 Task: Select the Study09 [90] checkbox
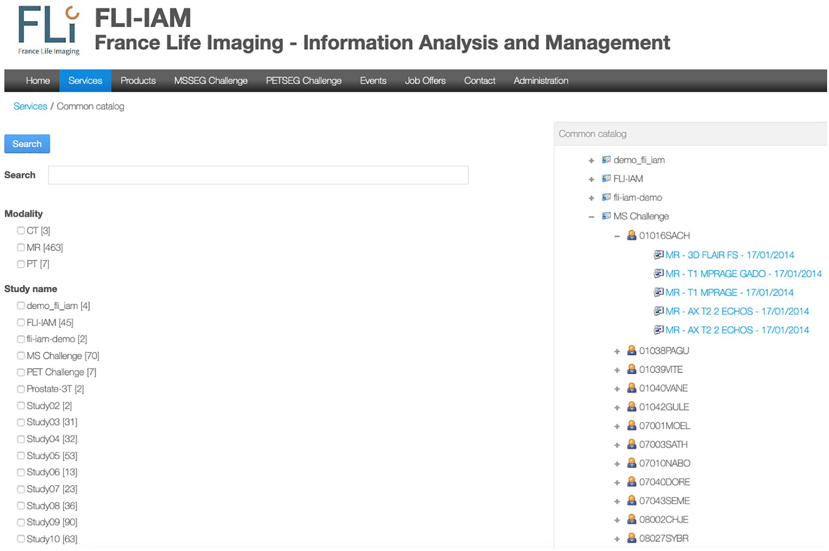pos(21,522)
